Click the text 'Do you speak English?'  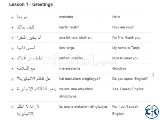point(130,79)
